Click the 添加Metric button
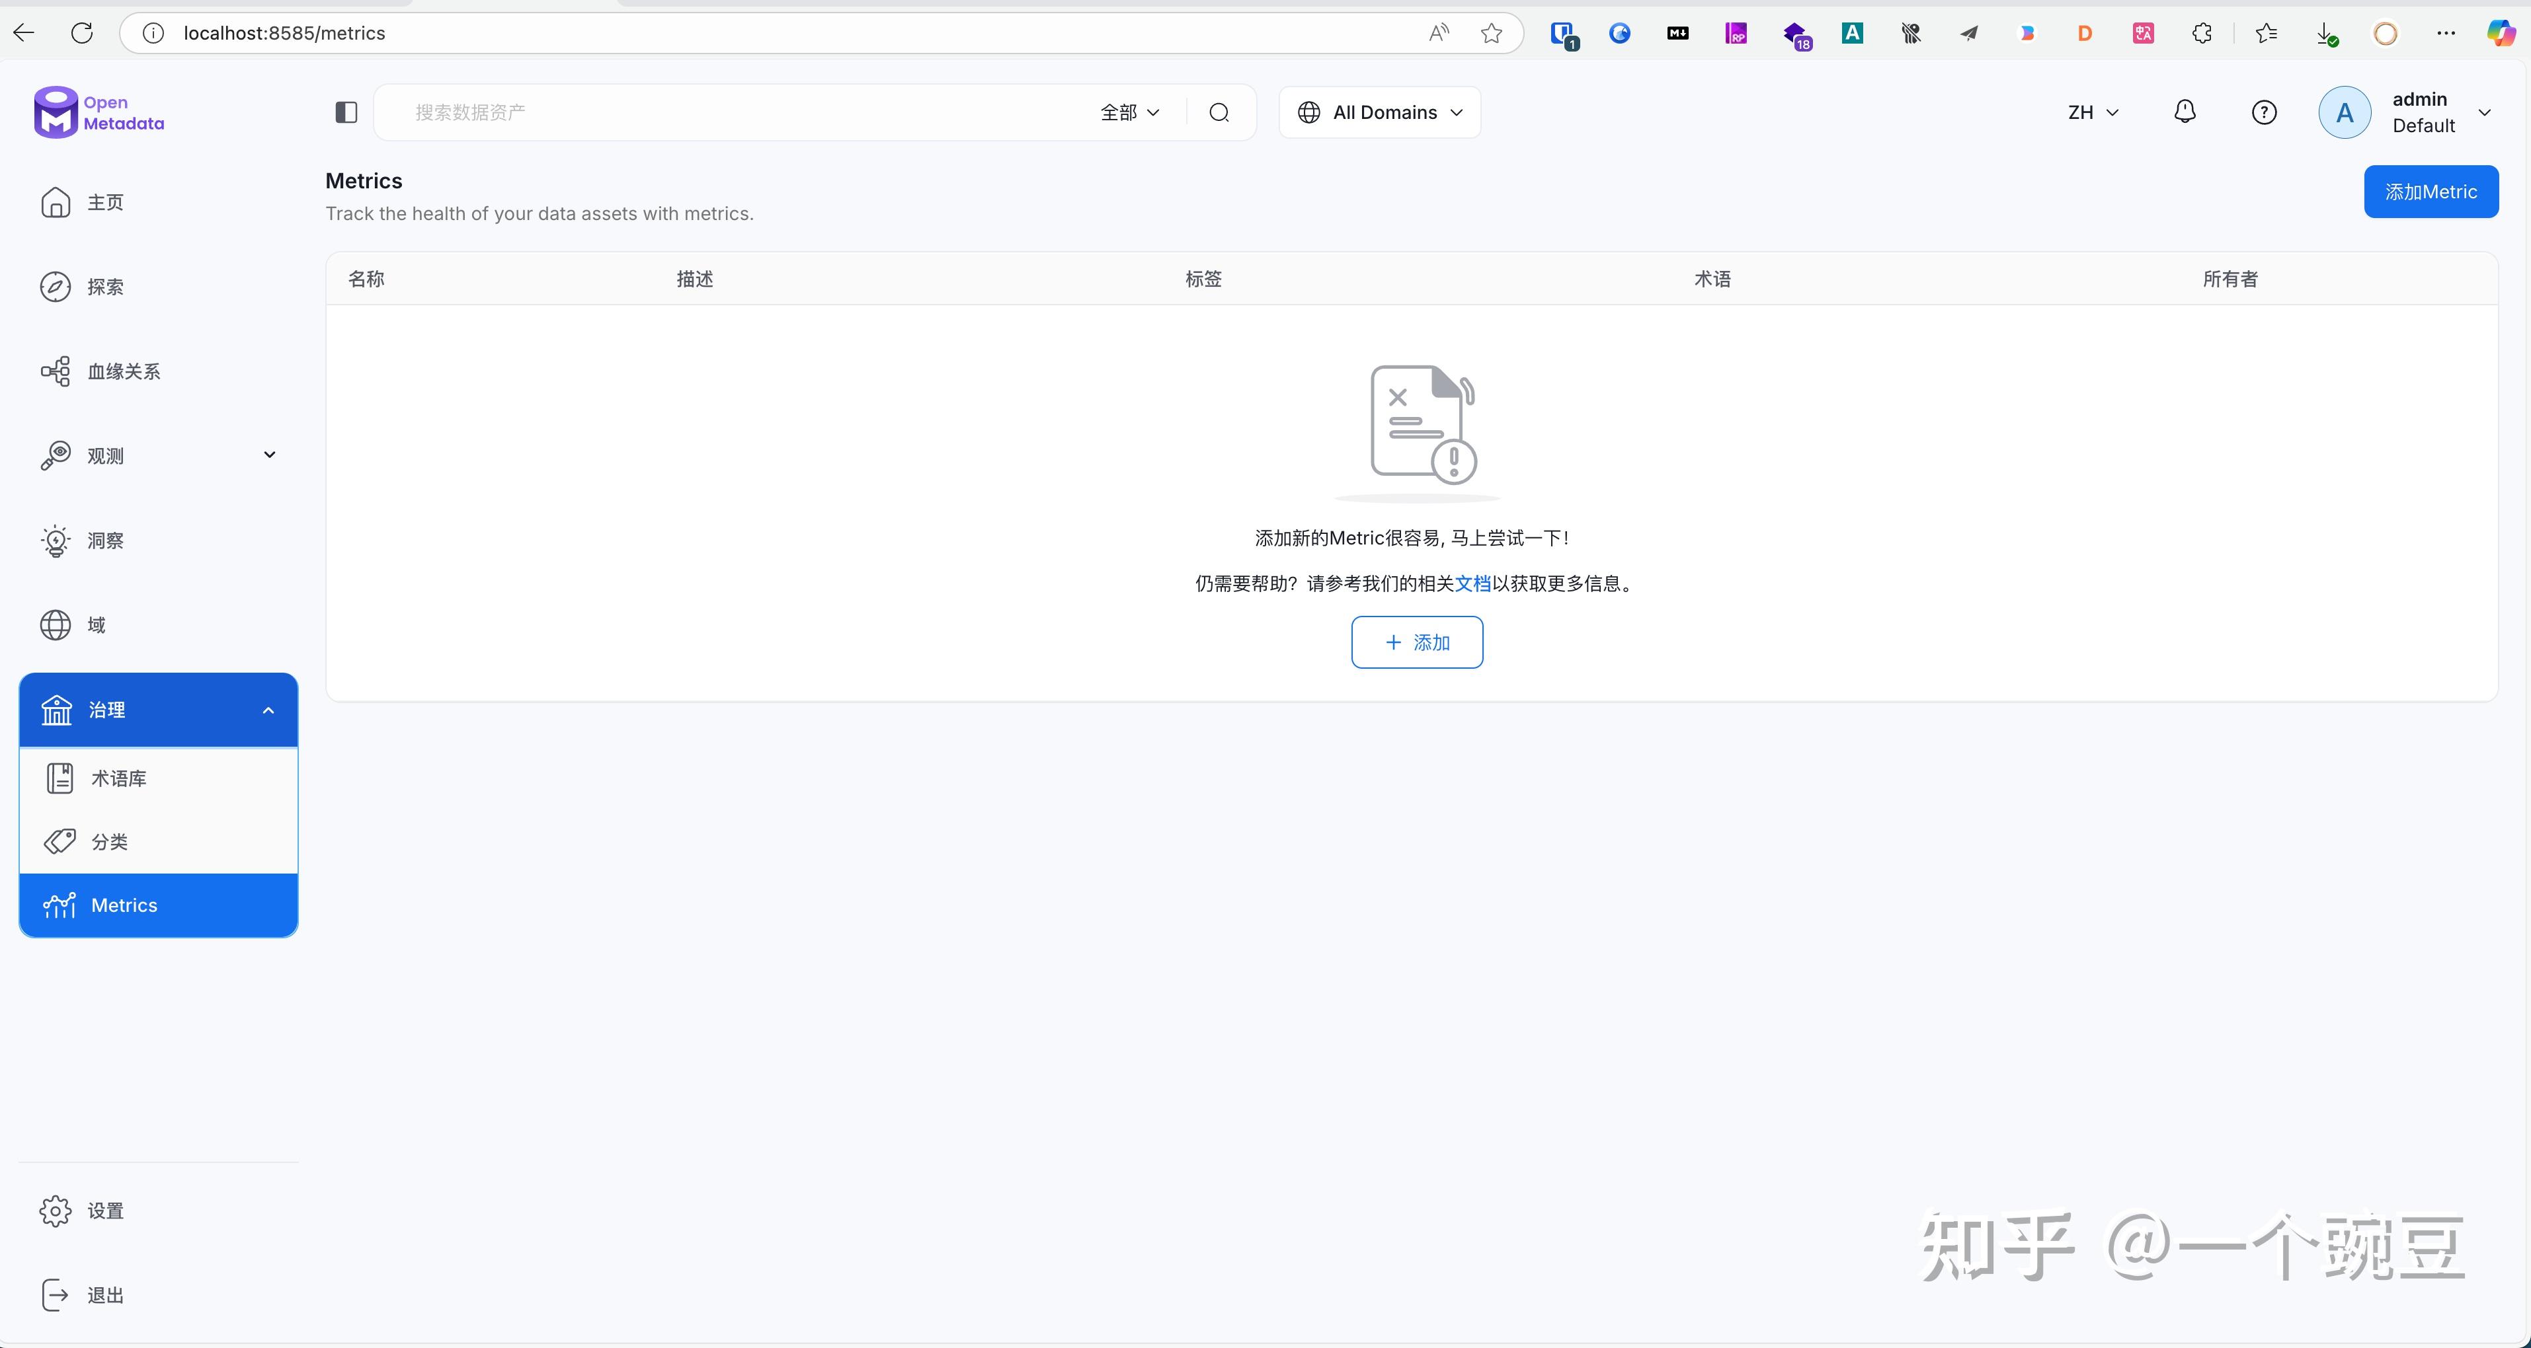Screen dimensions: 2531x1348 pos(2430,192)
